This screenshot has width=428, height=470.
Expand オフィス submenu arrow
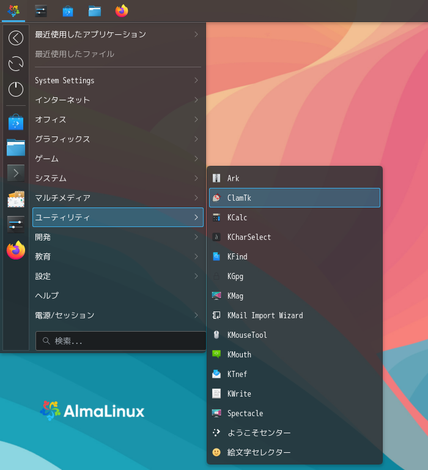(196, 119)
